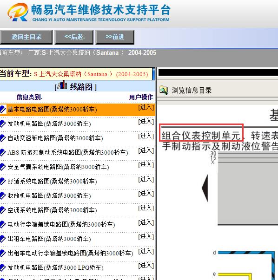Click pencil icon beside 收放机电路图

coord(3,195)
